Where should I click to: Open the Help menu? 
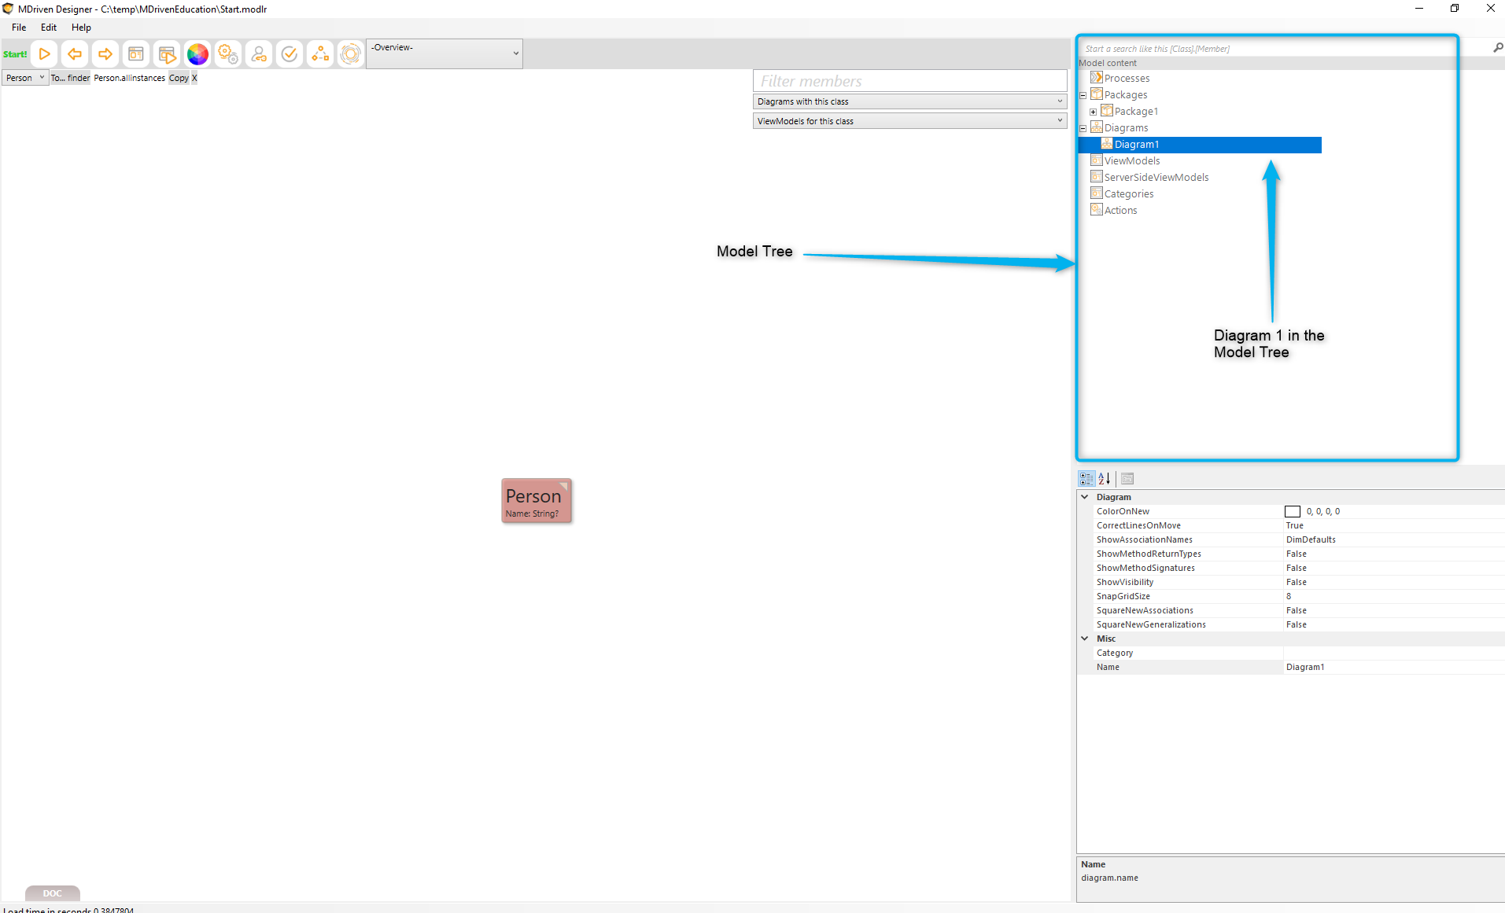[x=81, y=28]
